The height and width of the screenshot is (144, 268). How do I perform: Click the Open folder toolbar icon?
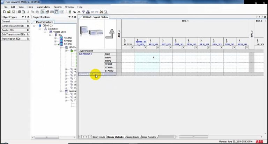[9, 12]
